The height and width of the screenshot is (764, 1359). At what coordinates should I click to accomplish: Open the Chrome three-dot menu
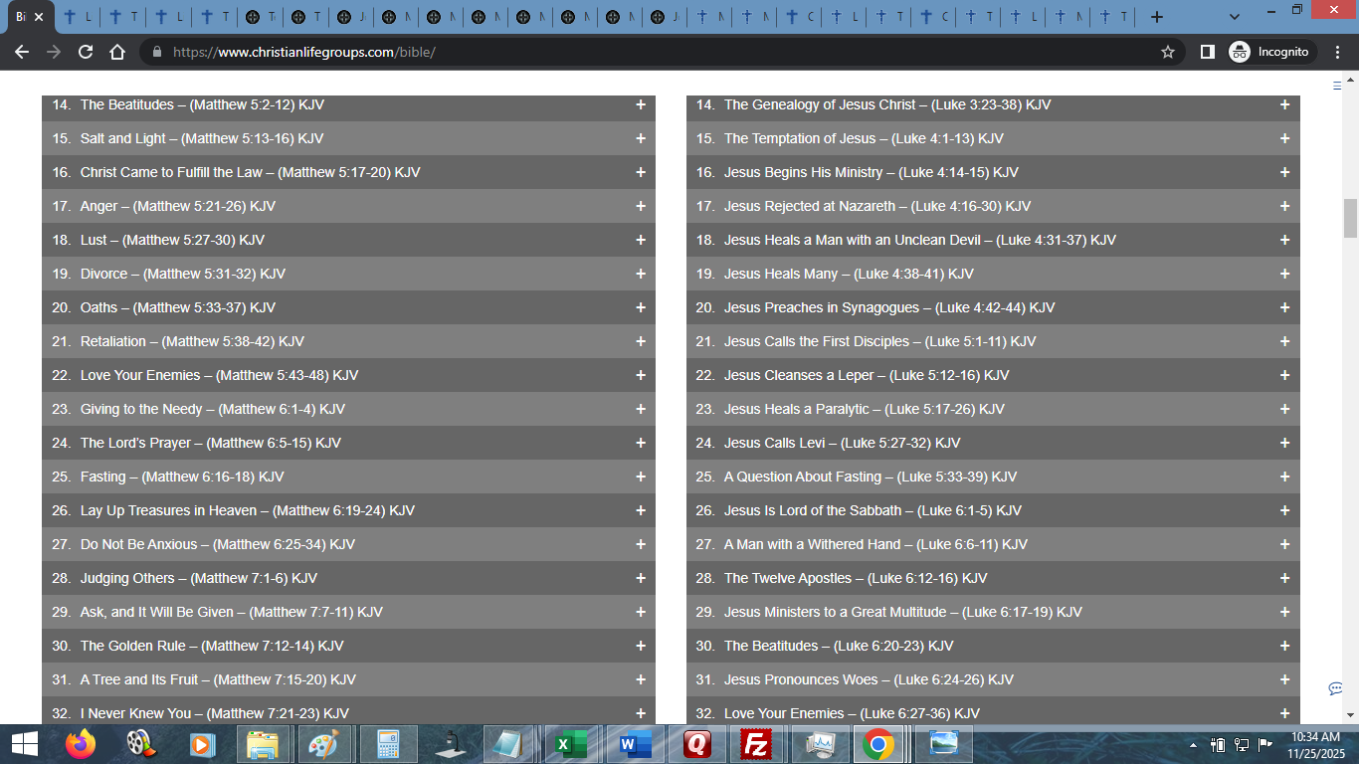tap(1338, 52)
